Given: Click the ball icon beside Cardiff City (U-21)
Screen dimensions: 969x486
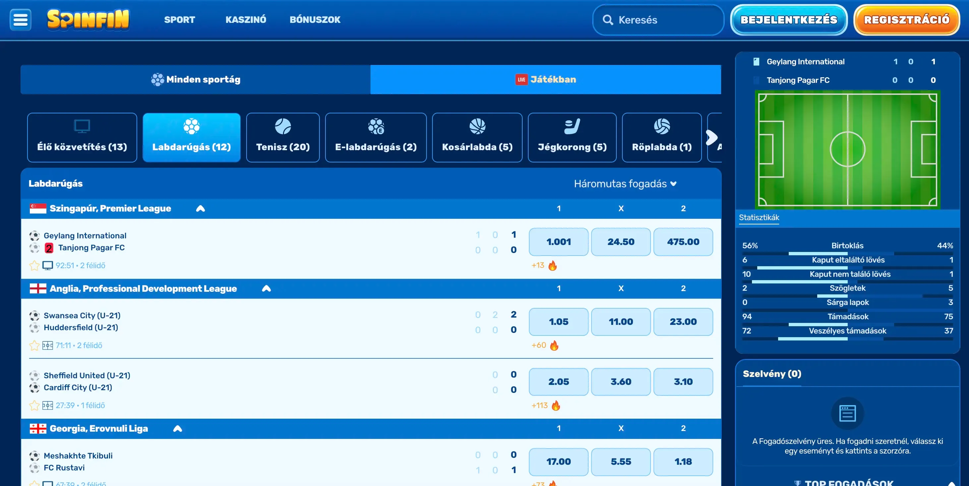Looking at the screenshot, I should click(x=34, y=388).
